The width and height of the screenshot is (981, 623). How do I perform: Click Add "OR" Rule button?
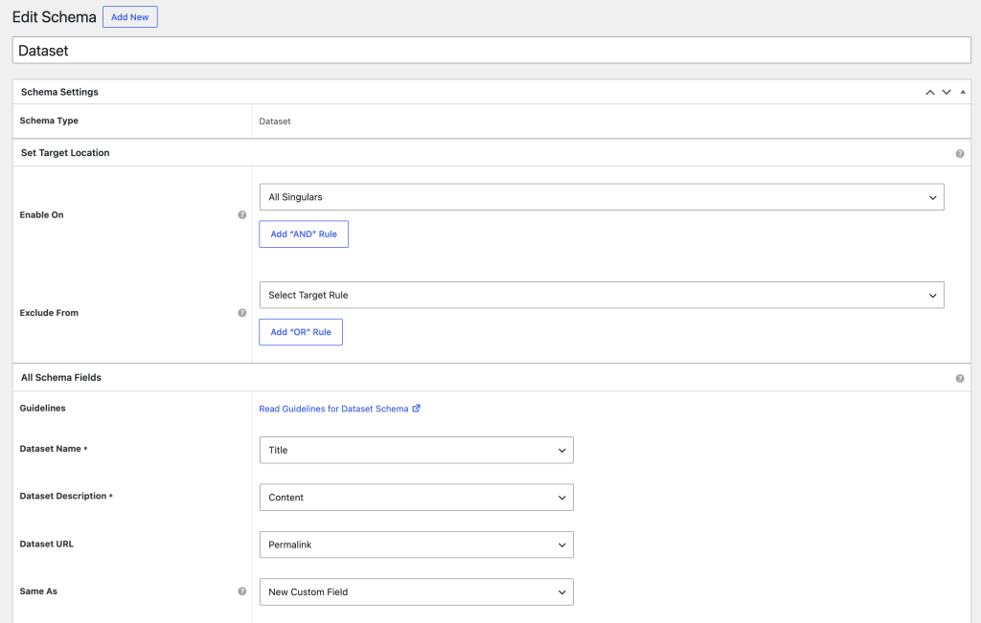(x=301, y=332)
